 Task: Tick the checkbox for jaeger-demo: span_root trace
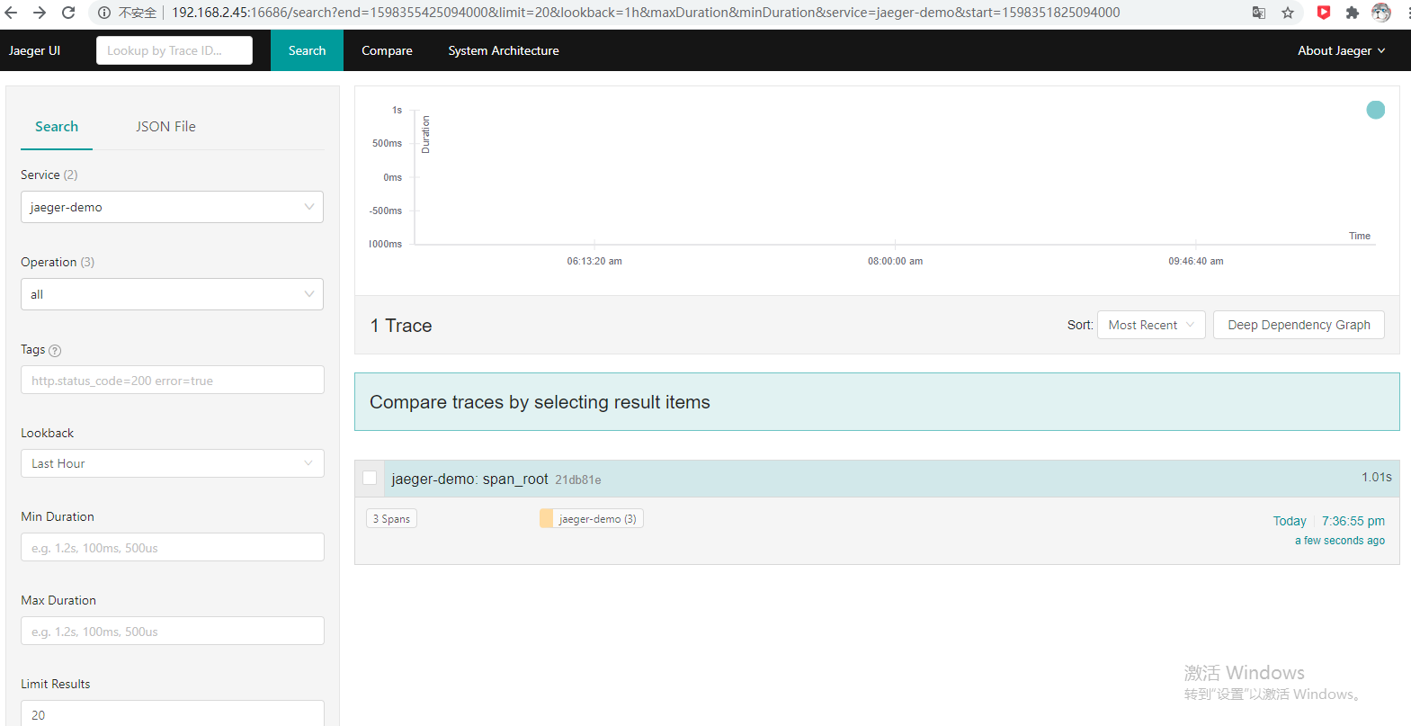370,478
